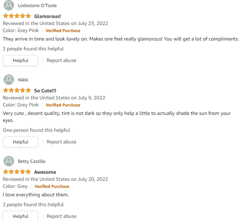Open the "So Cute!!!" review title

click(45, 91)
